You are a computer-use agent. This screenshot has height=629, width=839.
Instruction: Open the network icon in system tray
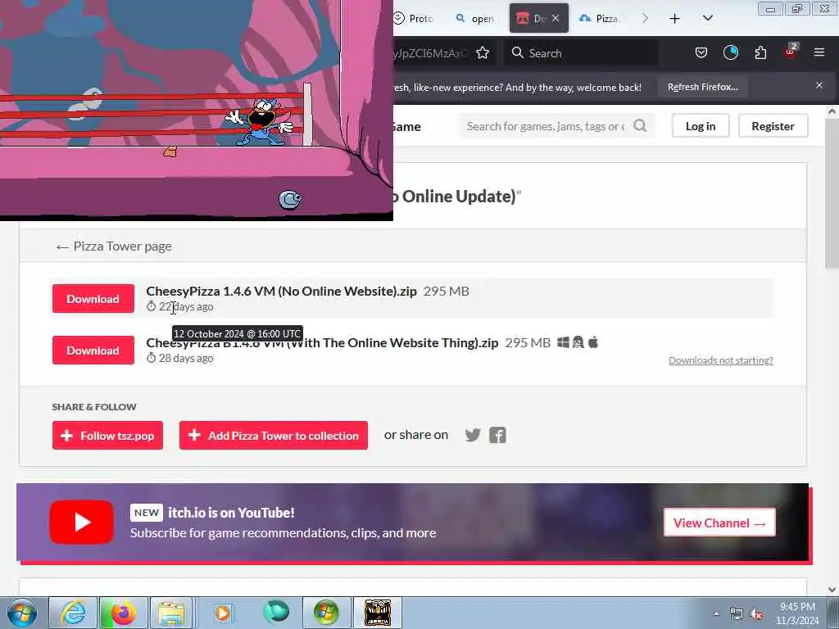tap(737, 614)
